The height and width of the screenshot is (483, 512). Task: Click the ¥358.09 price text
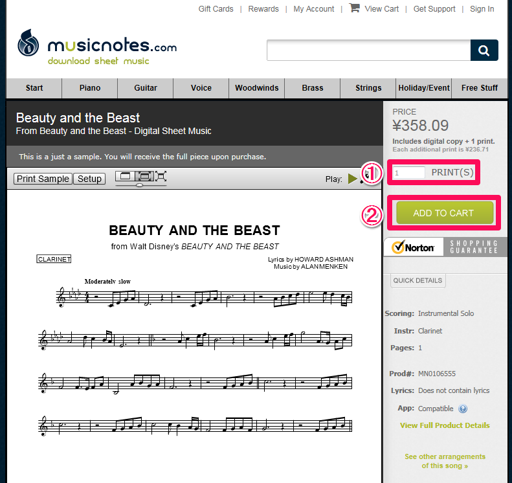coord(420,126)
